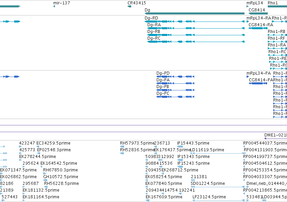This screenshot has height=202, width=287.
Task: Click the 192241 feature label
Action: click(x=187, y=190)
